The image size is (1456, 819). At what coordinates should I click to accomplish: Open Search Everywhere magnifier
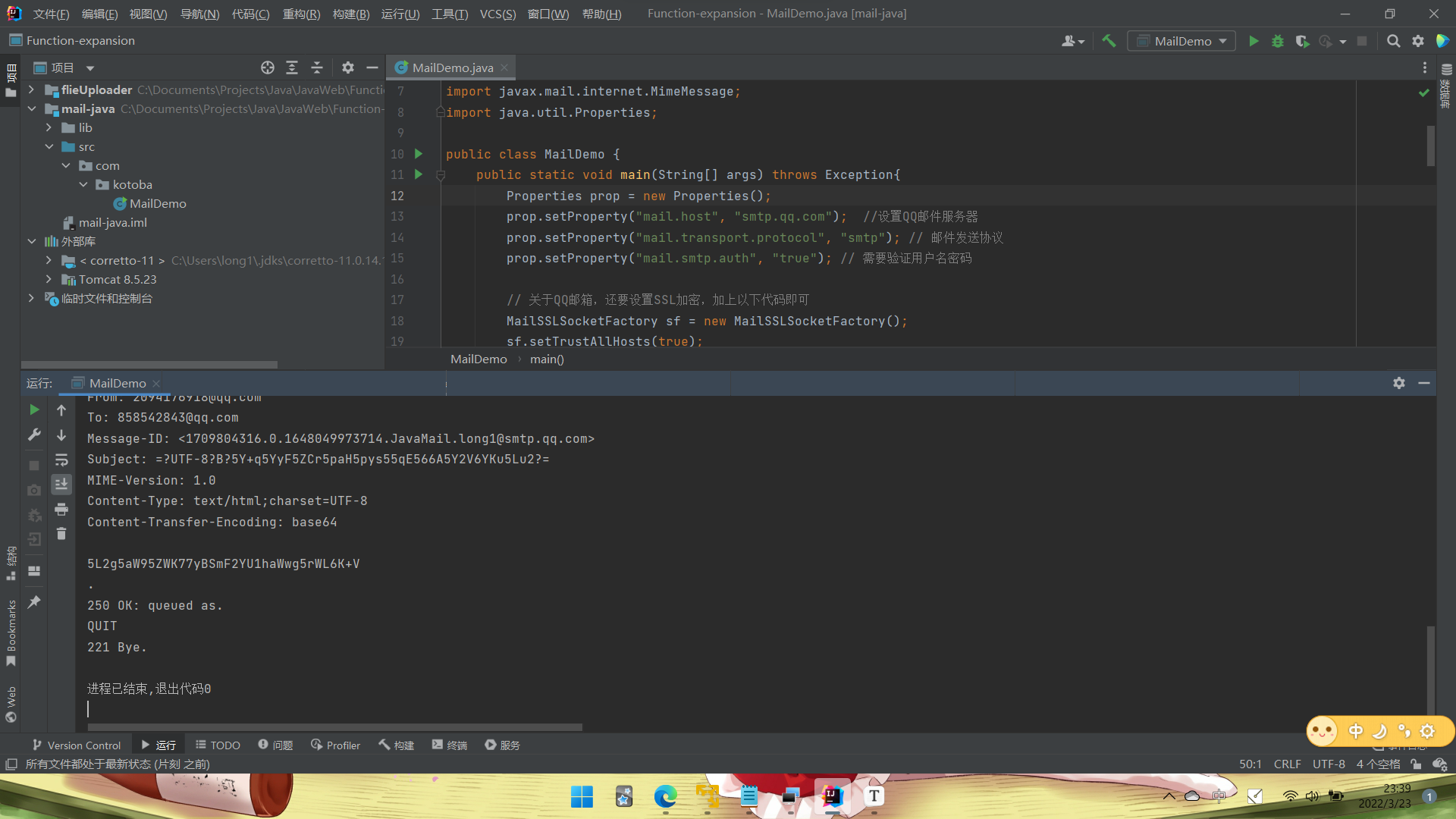pyautogui.click(x=1394, y=41)
